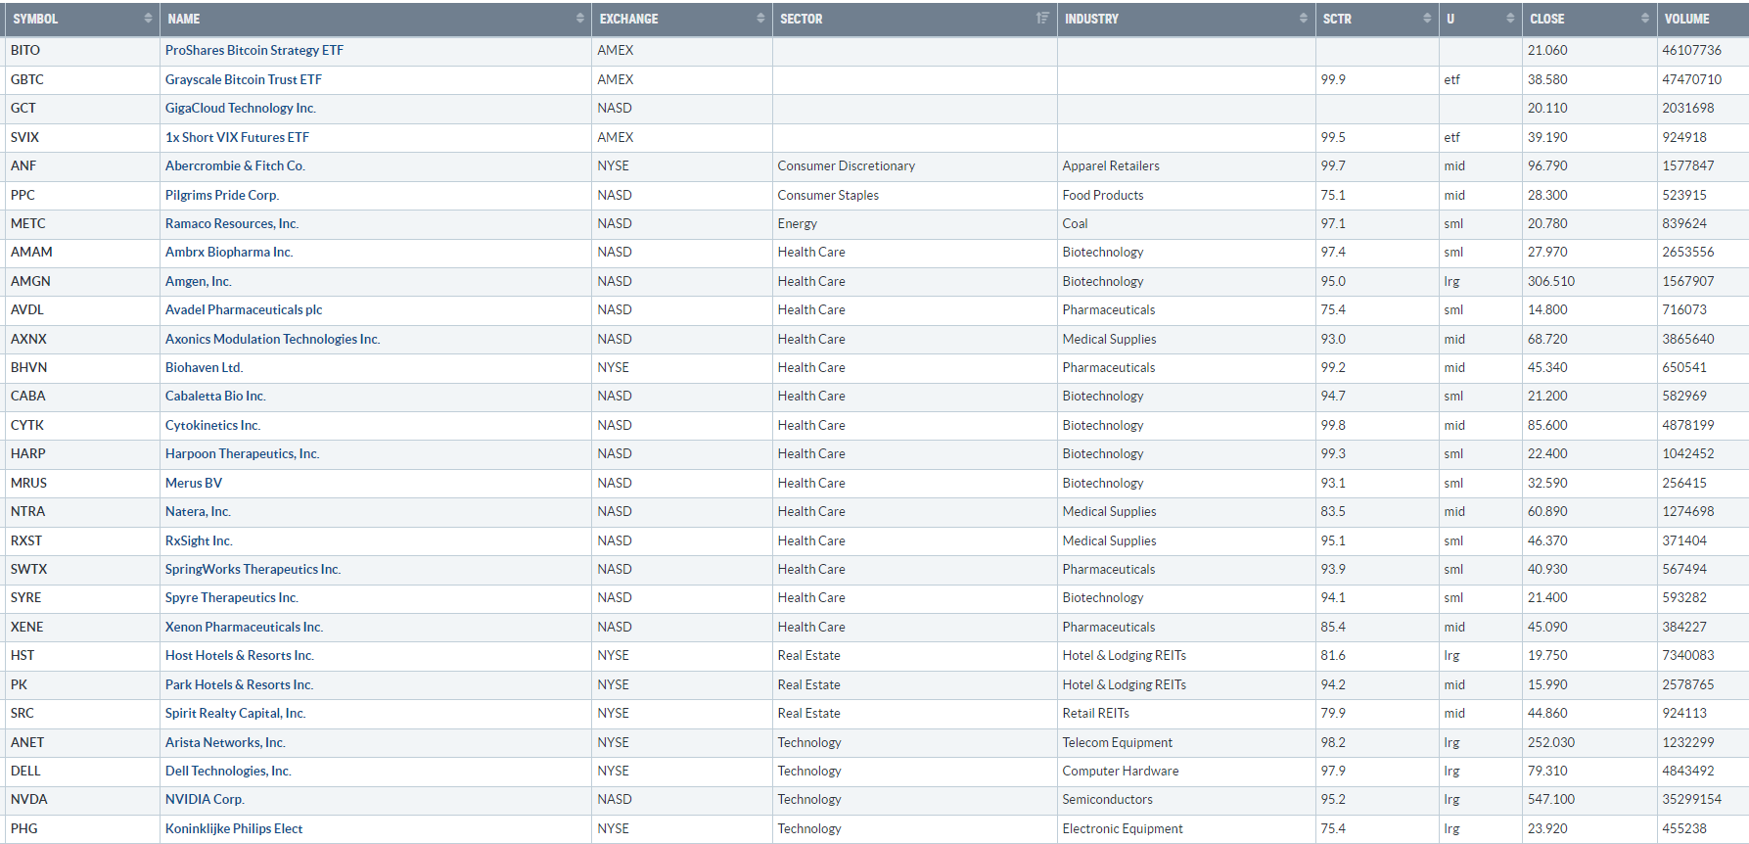Image resolution: width=1749 pixels, height=844 pixels.
Task: Open the NVIDIA Corp. link
Action: pos(205,799)
